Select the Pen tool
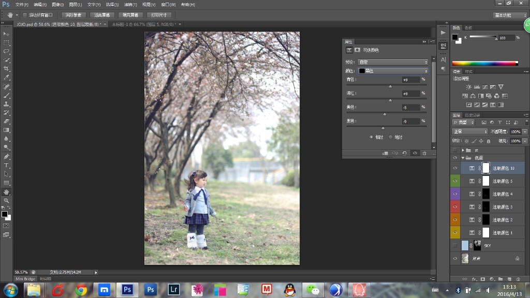Image resolution: width=530 pixels, height=298 pixels. tap(6, 156)
